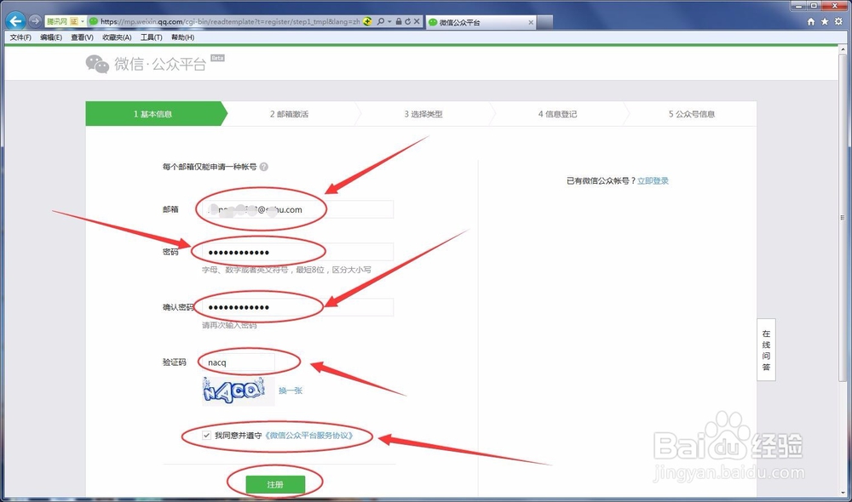The width and height of the screenshot is (852, 502).
Task: Open the 文件(F) menu
Action: (x=20, y=37)
